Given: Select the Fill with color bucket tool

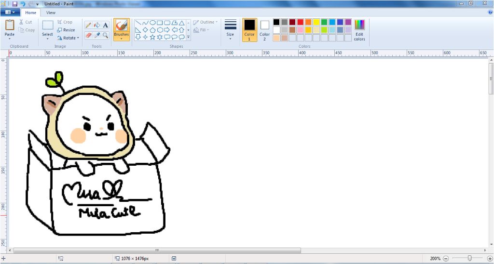Looking at the screenshot, I should [x=97, y=25].
